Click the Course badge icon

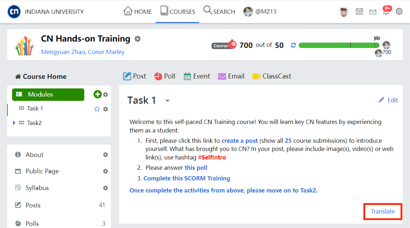224,45
